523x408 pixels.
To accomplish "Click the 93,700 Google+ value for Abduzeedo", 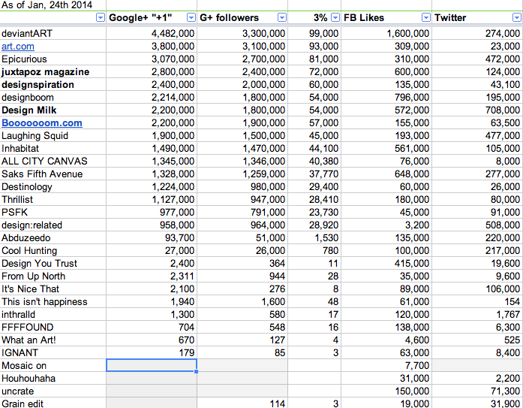I will click(179, 237).
